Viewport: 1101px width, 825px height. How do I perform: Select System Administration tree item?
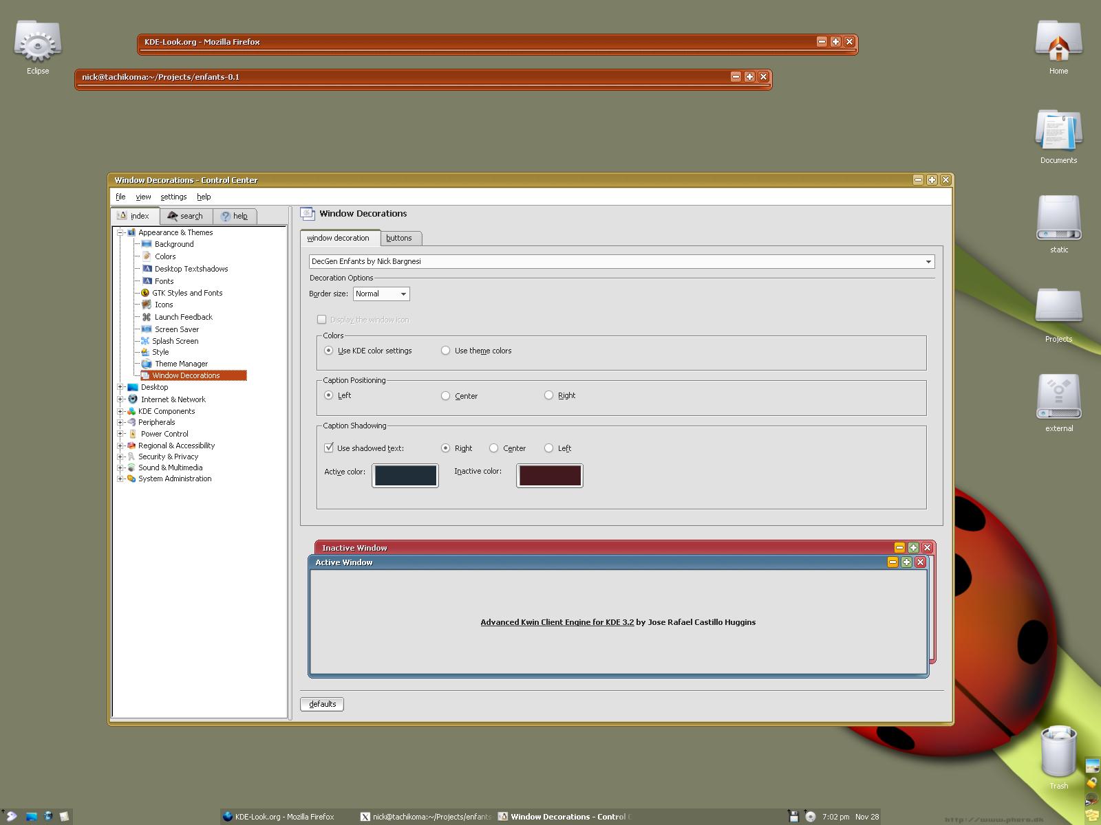[x=175, y=478]
